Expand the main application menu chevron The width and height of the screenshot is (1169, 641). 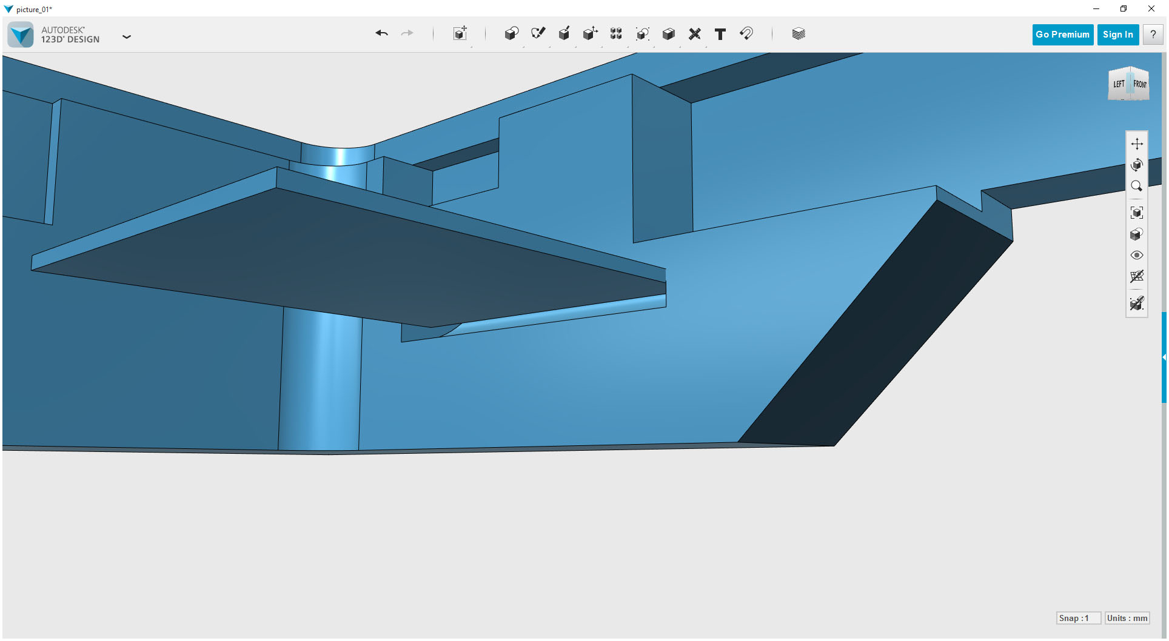click(127, 37)
